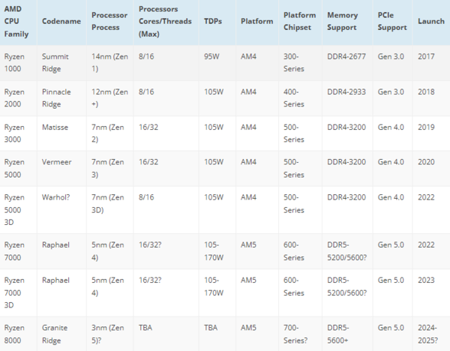
Task: Click '8/16' in the Warhol? row
Action: [x=146, y=197]
